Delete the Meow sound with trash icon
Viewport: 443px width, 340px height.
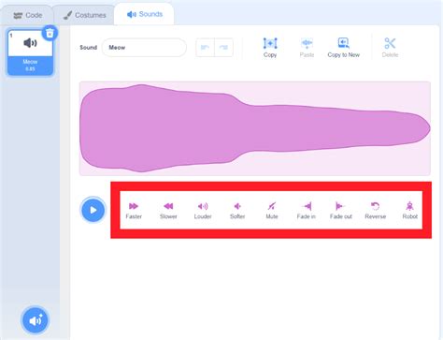[x=50, y=33]
